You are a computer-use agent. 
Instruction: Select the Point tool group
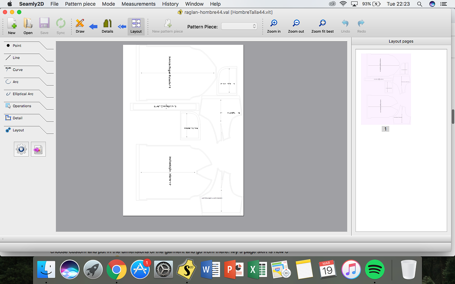[x=18, y=45]
